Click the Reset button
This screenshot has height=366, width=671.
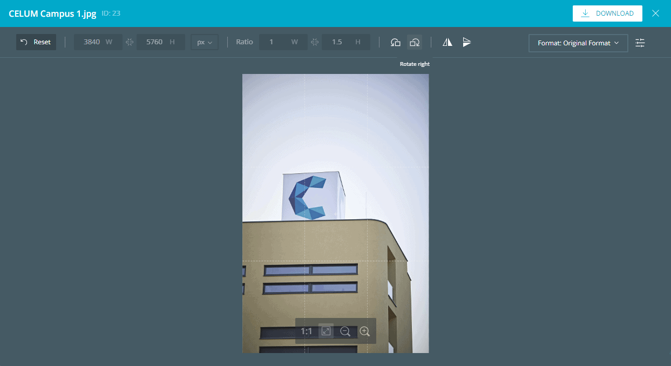[36, 42]
